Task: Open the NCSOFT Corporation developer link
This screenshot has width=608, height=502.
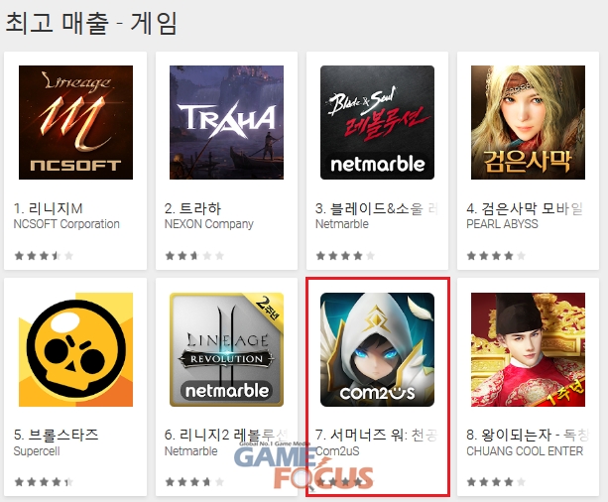Action: pyautogui.click(x=66, y=224)
